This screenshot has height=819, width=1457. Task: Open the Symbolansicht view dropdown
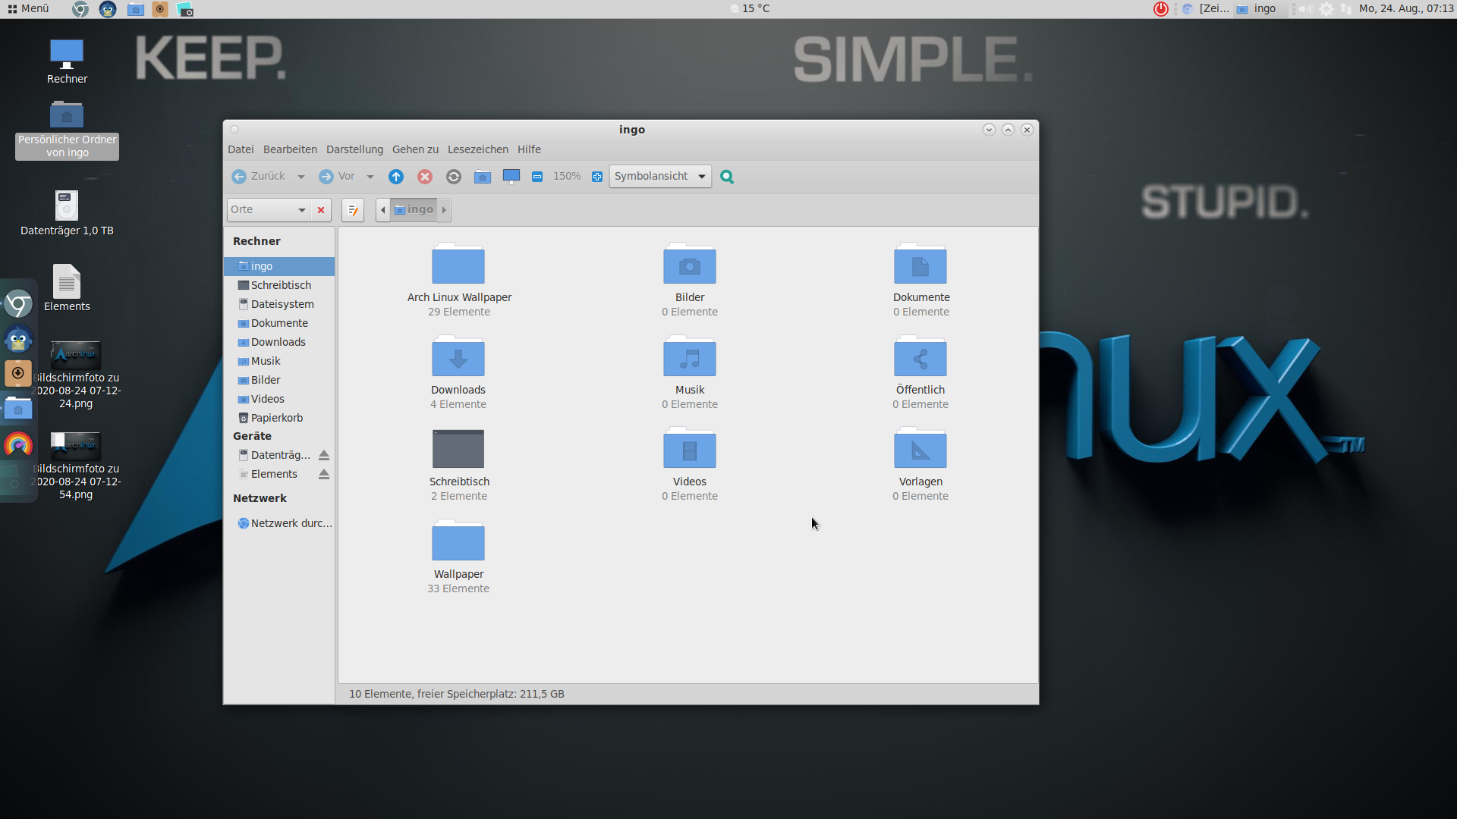[660, 177]
